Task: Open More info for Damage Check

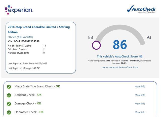Action: point(140,104)
